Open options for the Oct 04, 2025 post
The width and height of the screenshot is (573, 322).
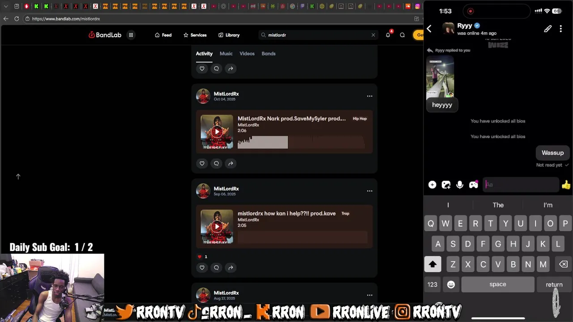370,96
